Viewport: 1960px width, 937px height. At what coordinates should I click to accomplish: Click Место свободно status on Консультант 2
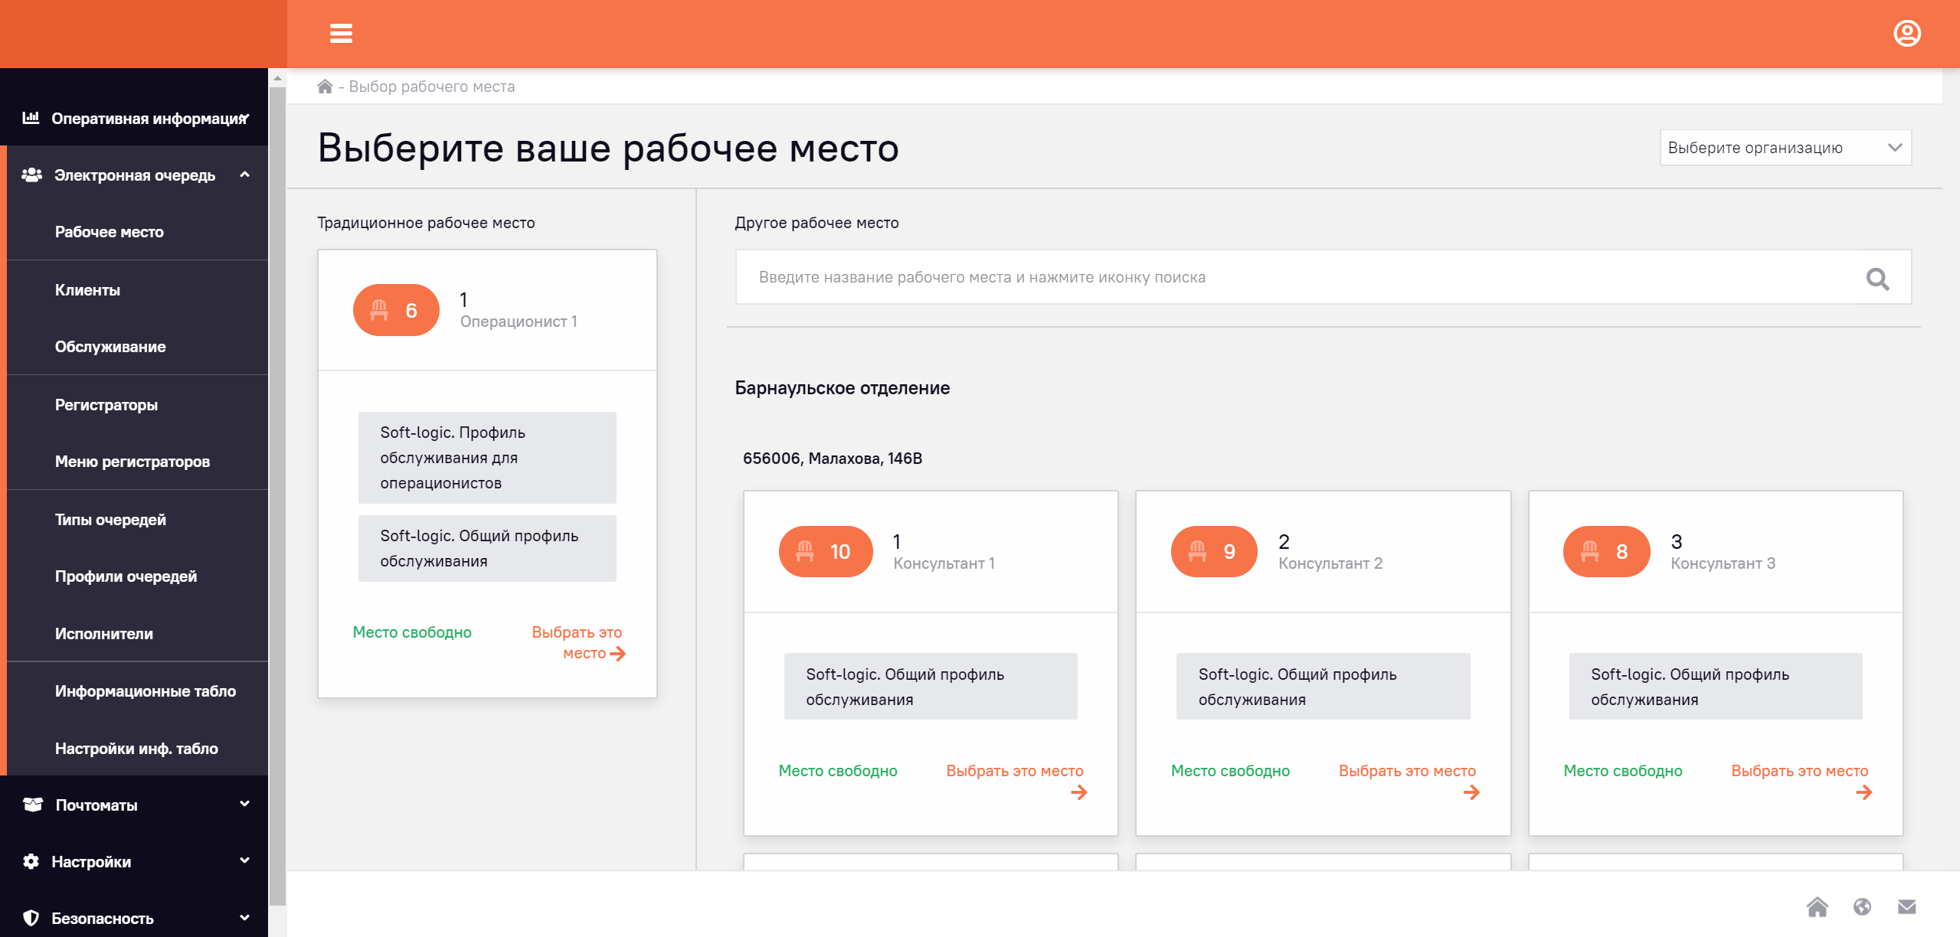point(1230,771)
